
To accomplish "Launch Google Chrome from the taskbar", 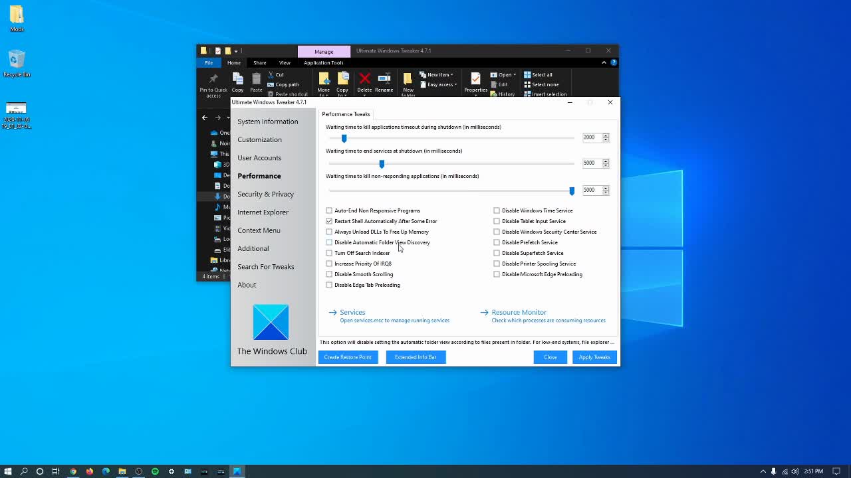I will tap(73, 471).
